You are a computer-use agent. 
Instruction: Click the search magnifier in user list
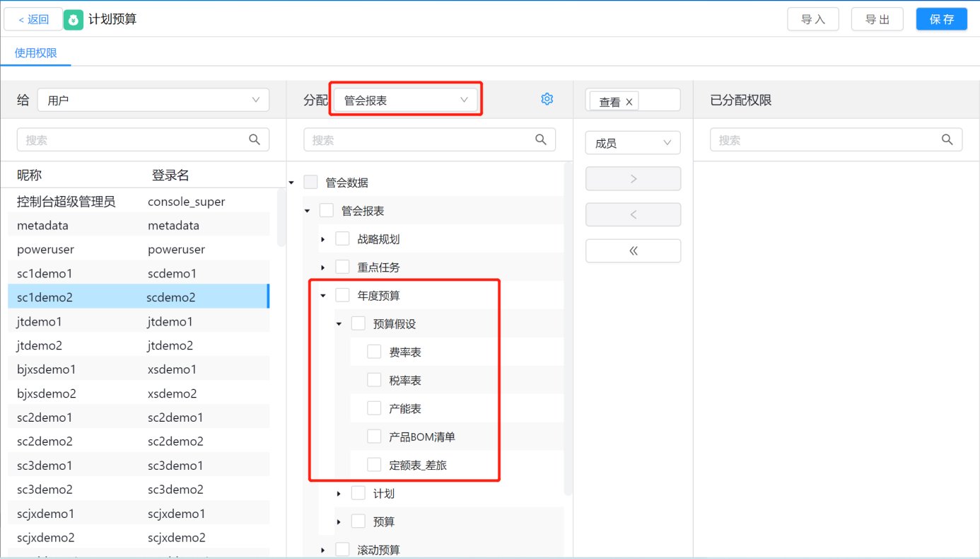click(x=255, y=140)
